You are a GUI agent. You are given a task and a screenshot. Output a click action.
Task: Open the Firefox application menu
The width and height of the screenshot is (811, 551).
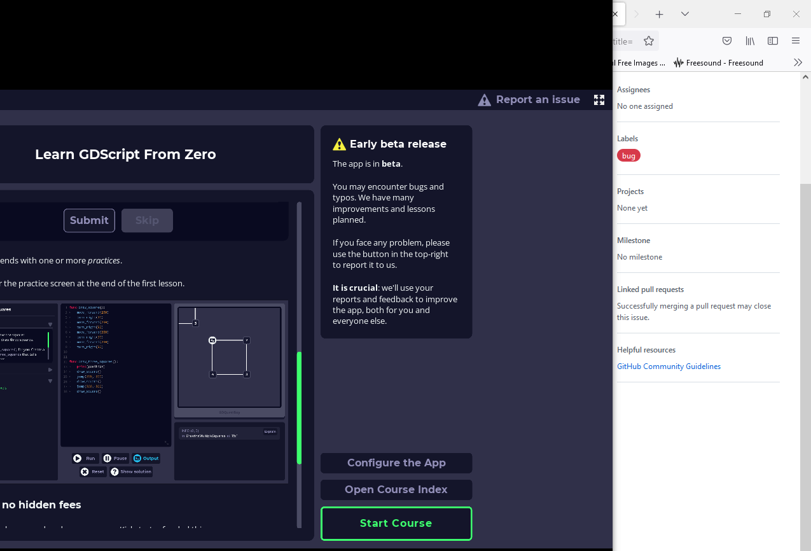point(795,40)
